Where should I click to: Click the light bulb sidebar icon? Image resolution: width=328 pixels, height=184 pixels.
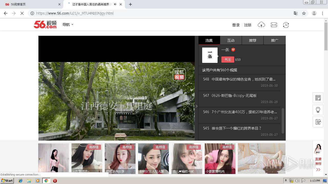click(318, 110)
